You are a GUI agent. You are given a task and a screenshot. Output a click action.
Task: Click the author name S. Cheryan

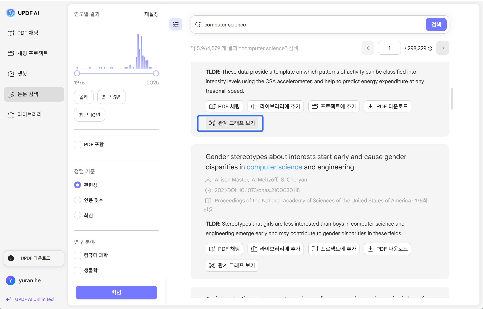(294, 180)
